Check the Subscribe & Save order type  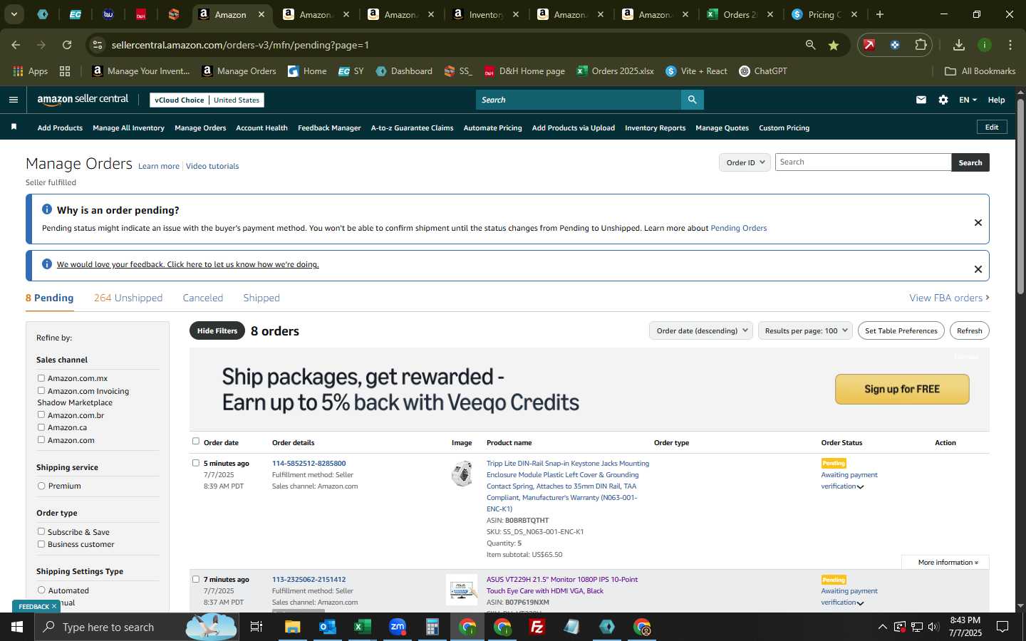pyautogui.click(x=41, y=531)
